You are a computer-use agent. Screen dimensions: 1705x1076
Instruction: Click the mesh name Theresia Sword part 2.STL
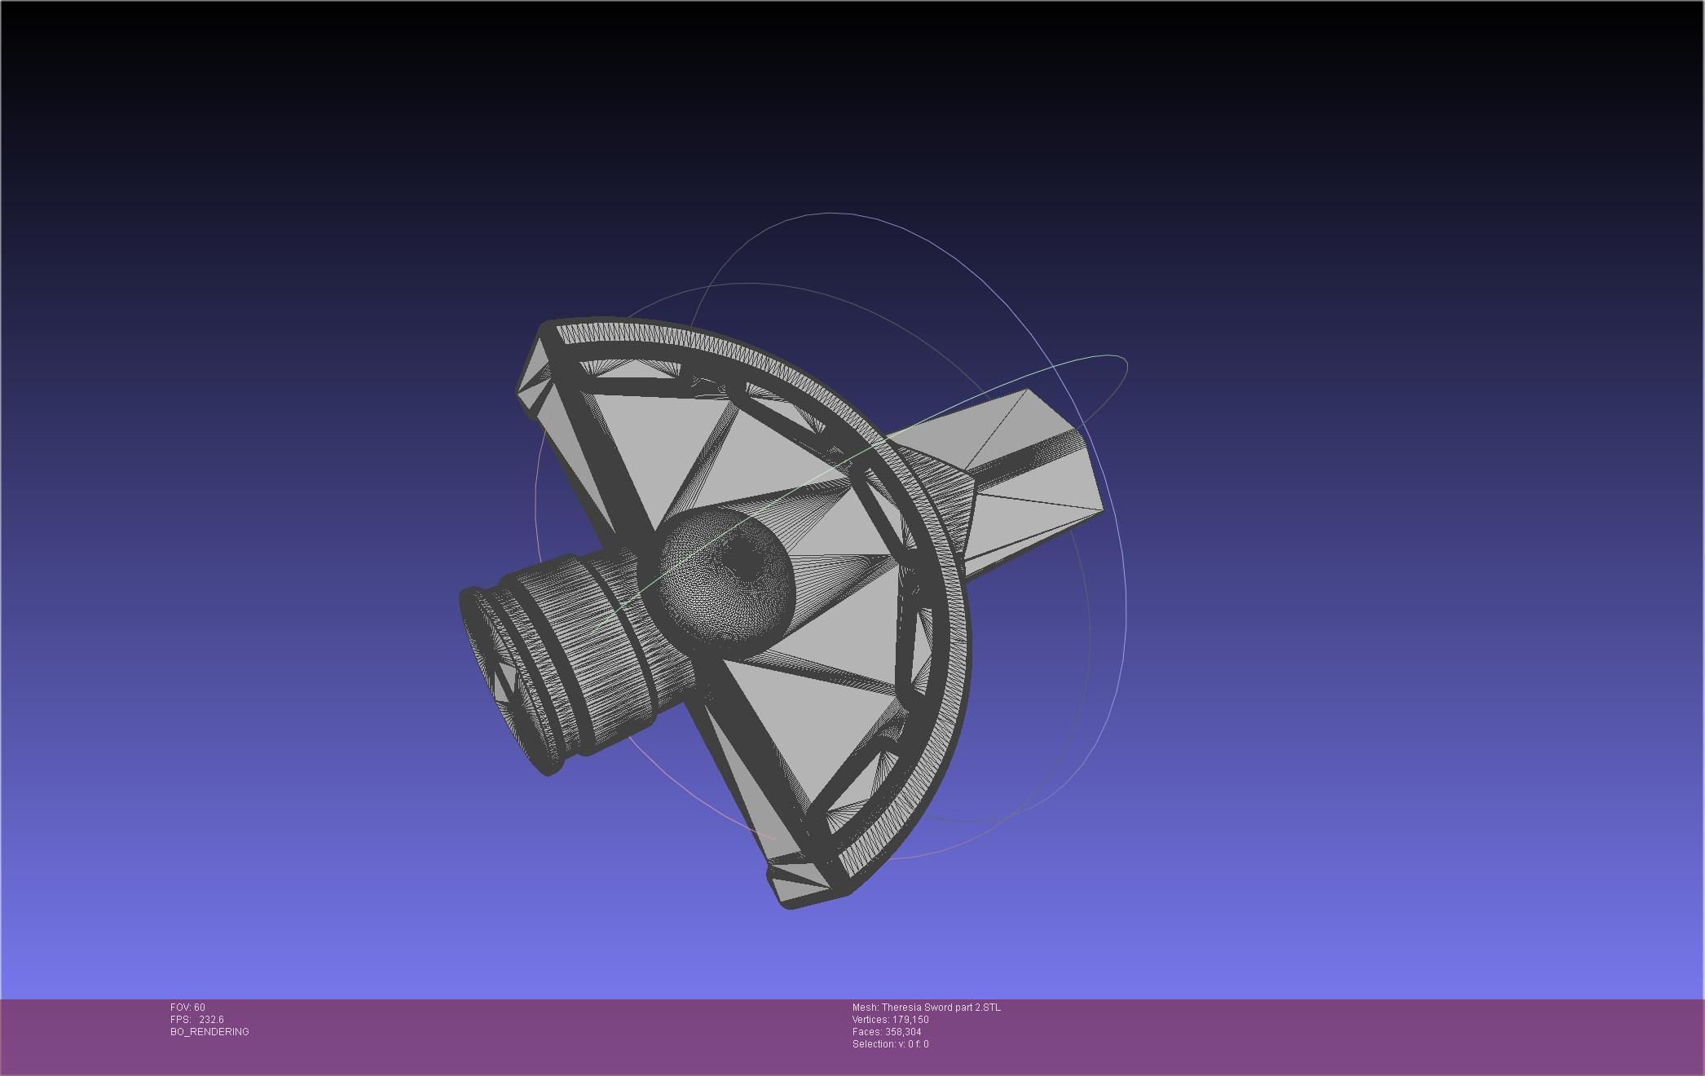tap(926, 1008)
